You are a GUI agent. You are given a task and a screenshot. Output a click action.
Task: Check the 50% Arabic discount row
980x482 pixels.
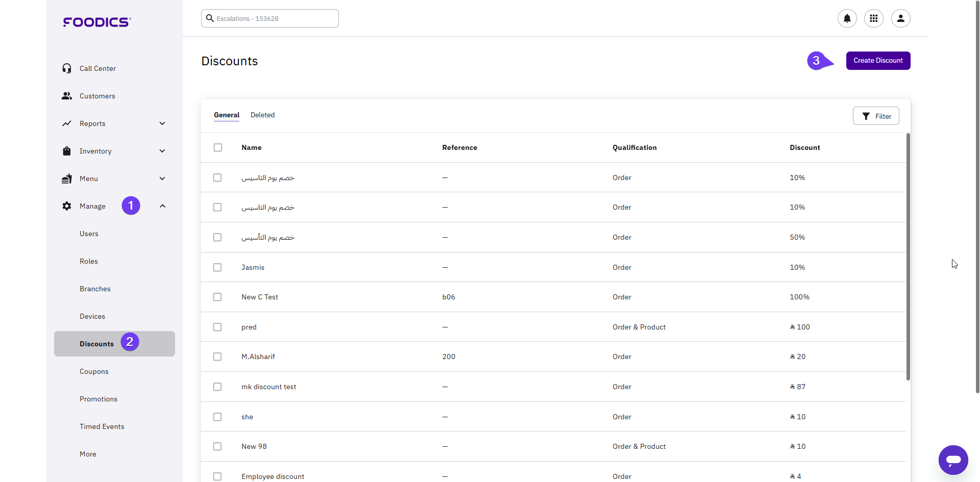click(x=217, y=237)
